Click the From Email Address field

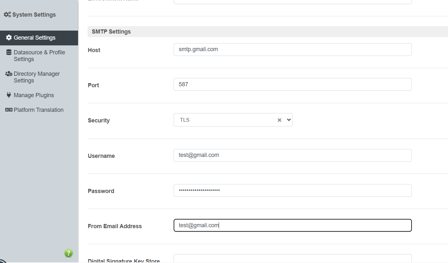point(292,225)
